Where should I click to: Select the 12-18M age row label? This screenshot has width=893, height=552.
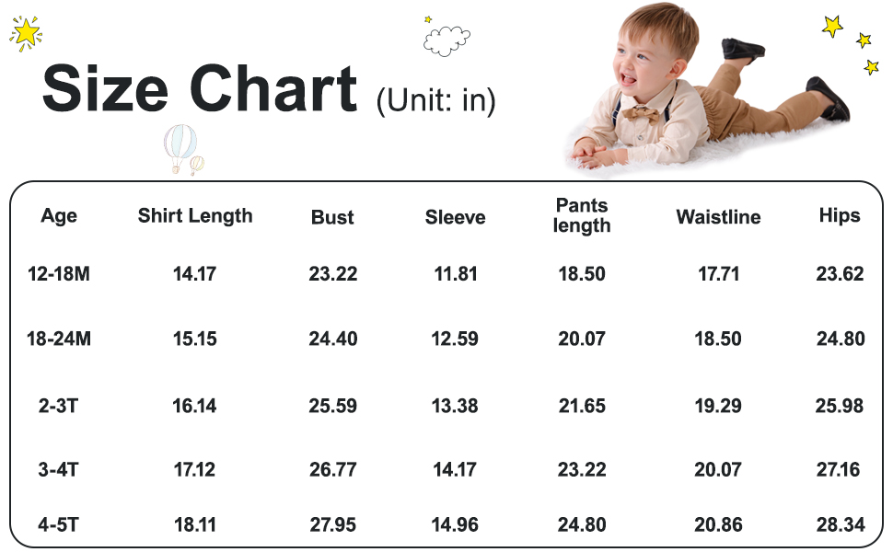click(x=59, y=274)
